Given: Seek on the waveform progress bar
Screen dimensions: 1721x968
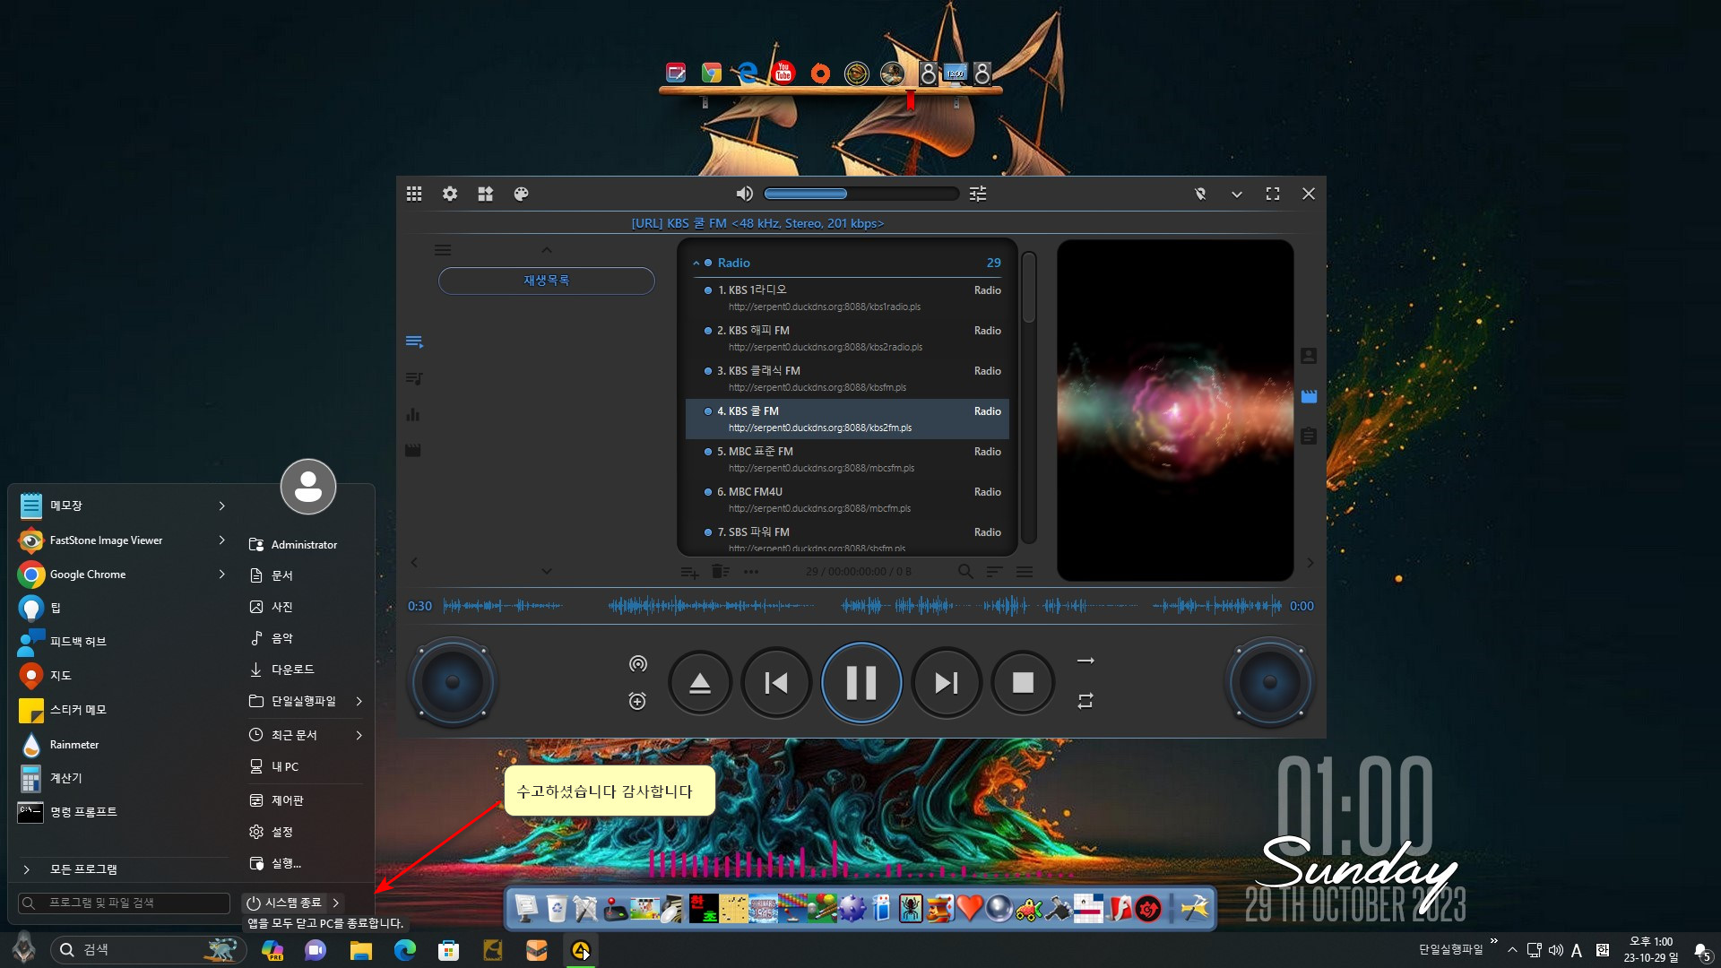Looking at the screenshot, I should click(x=861, y=606).
